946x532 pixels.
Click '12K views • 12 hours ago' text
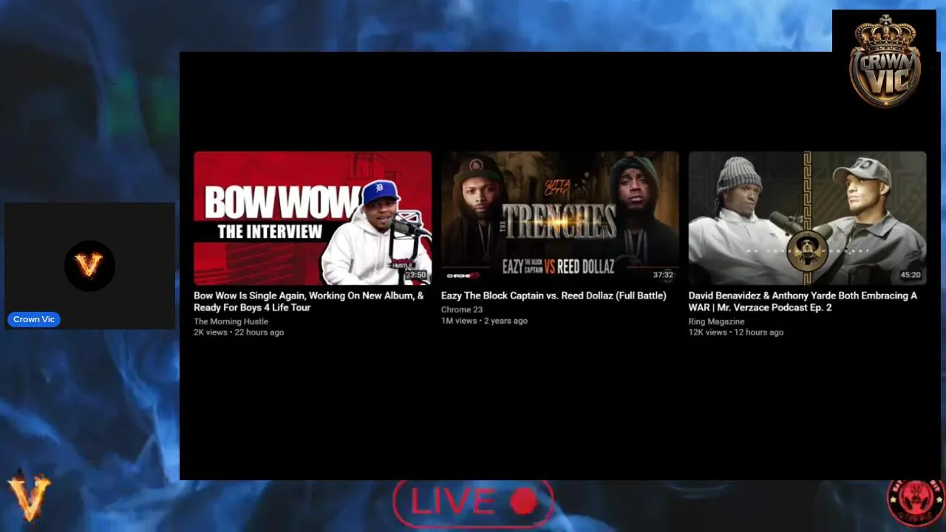(735, 332)
